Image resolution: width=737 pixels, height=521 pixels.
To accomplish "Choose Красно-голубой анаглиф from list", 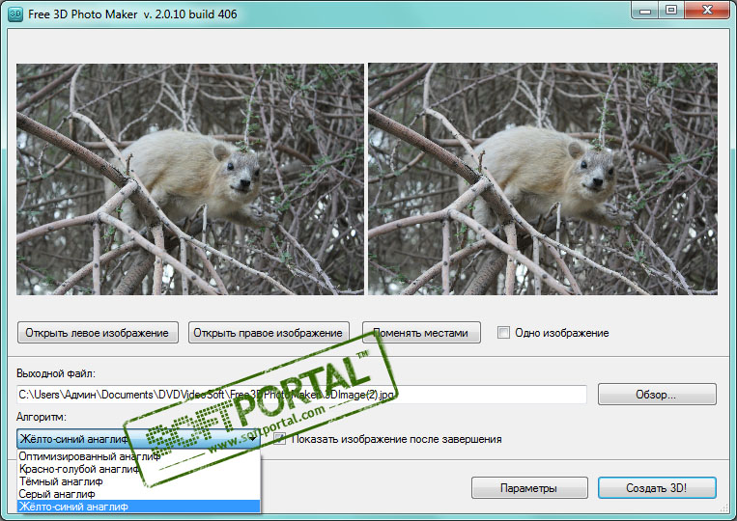I will [139, 469].
